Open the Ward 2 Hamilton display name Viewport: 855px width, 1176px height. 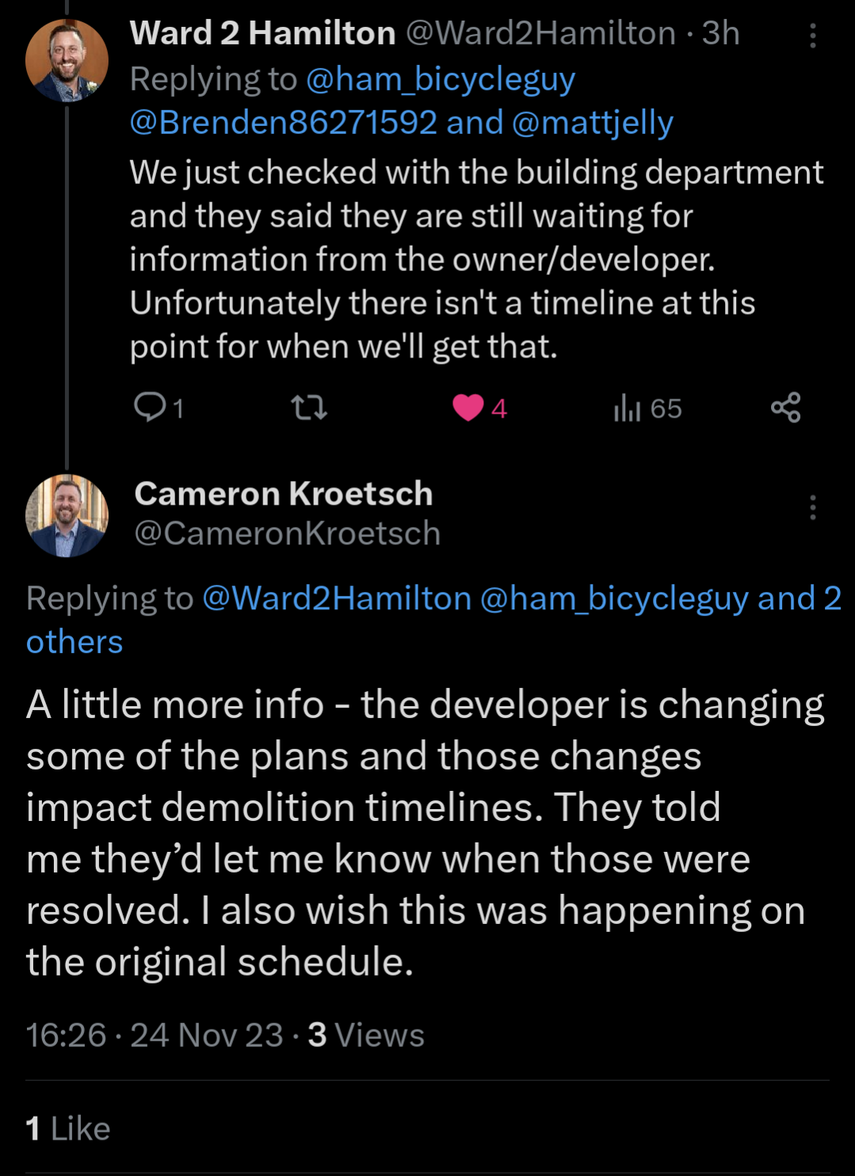tap(262, 33)
